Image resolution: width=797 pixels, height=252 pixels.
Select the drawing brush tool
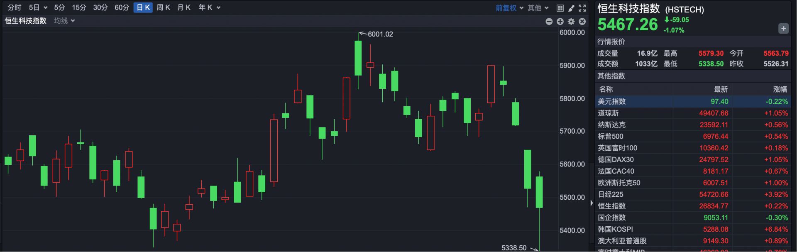click(x=571, y=8)
